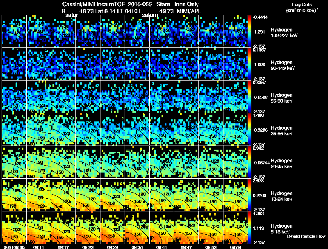Select the color bar beside Hydrogen 90-149 keV
328x249 pixels.
[249, 64]
